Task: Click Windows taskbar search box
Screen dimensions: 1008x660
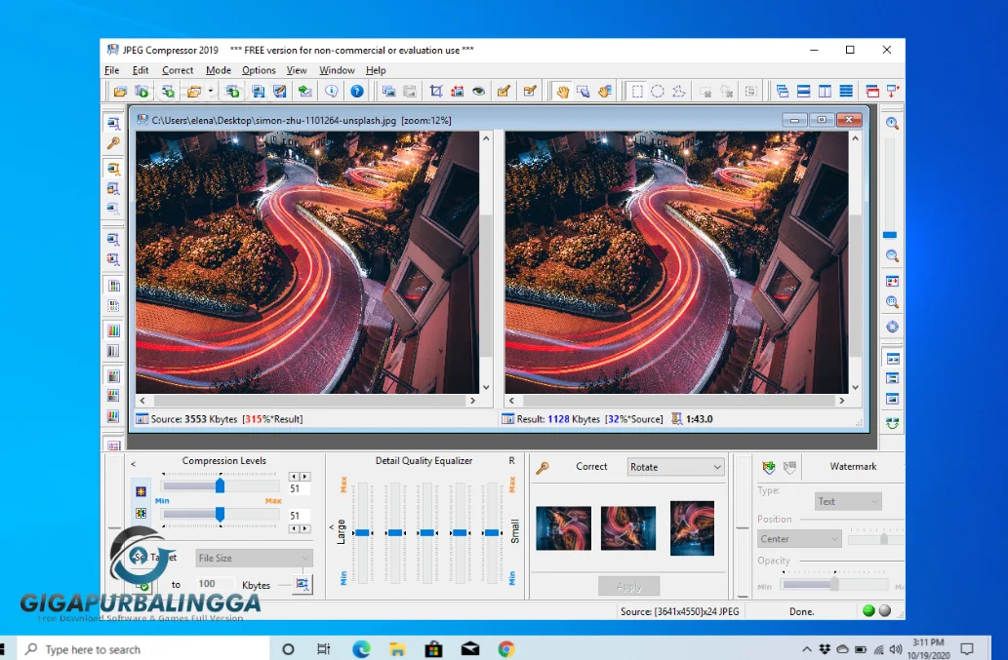Action: pos(144,649)
